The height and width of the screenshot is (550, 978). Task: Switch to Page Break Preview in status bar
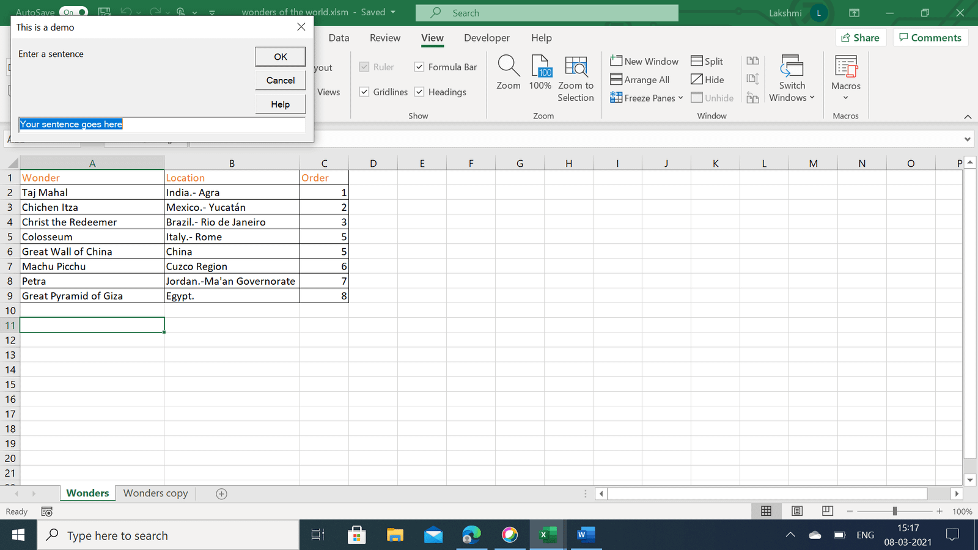click(828, 511)
